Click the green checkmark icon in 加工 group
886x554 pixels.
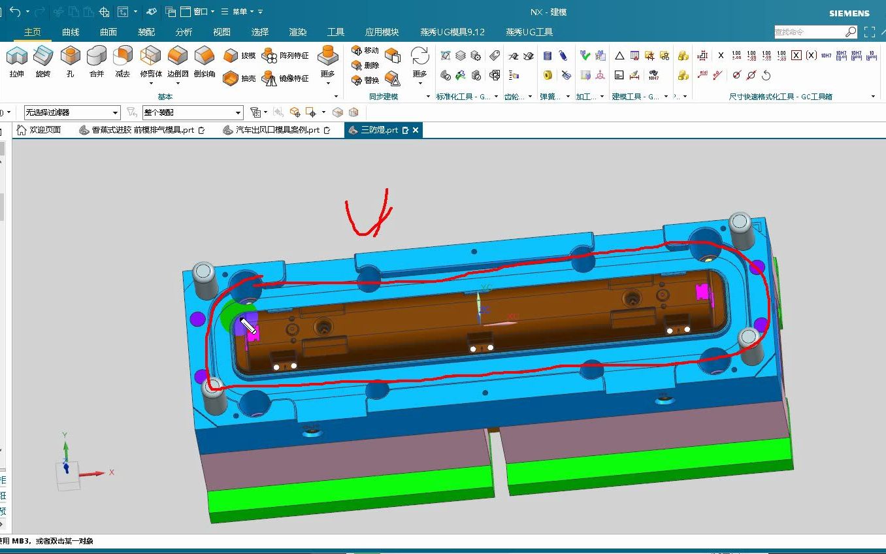point(585,56)
